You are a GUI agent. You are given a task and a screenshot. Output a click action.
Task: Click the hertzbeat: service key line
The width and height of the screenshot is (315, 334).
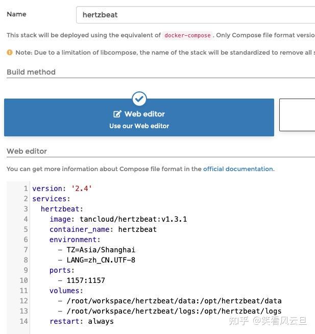(x=62, y=209)
